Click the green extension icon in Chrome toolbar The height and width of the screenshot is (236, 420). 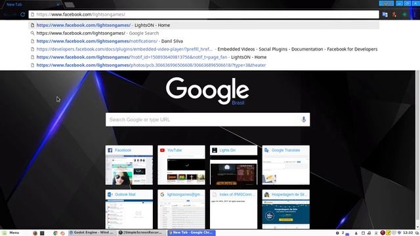(404, 14)
